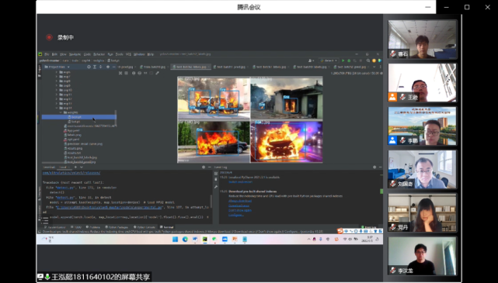Click the actual size 1:1 icon in image toolbar
Screen dimensions: 498x283
pyautogui.click(x=145, y=73)
